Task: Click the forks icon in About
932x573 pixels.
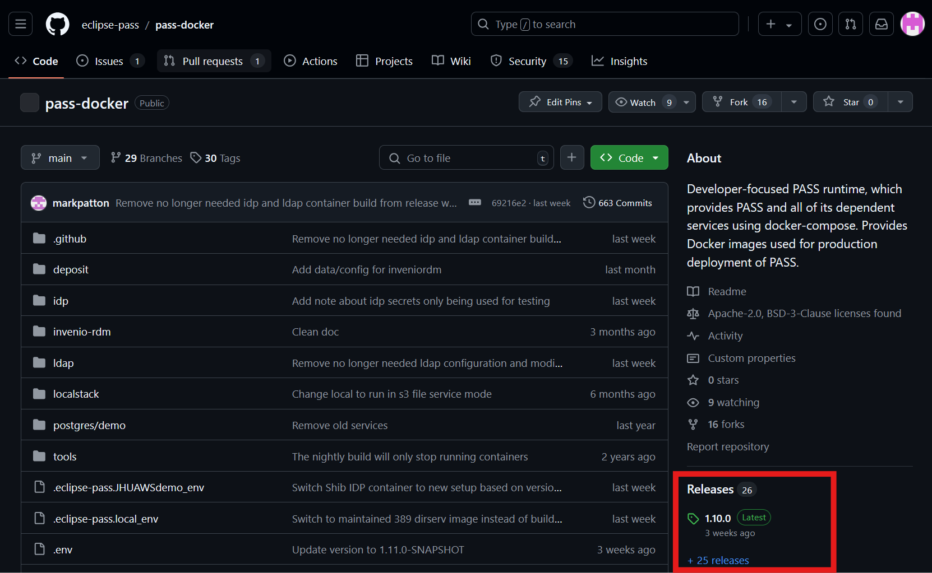Action: 693,425
